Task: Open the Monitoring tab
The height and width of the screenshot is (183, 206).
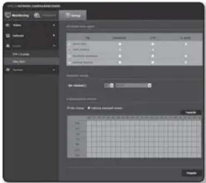Action: point(17,15)
